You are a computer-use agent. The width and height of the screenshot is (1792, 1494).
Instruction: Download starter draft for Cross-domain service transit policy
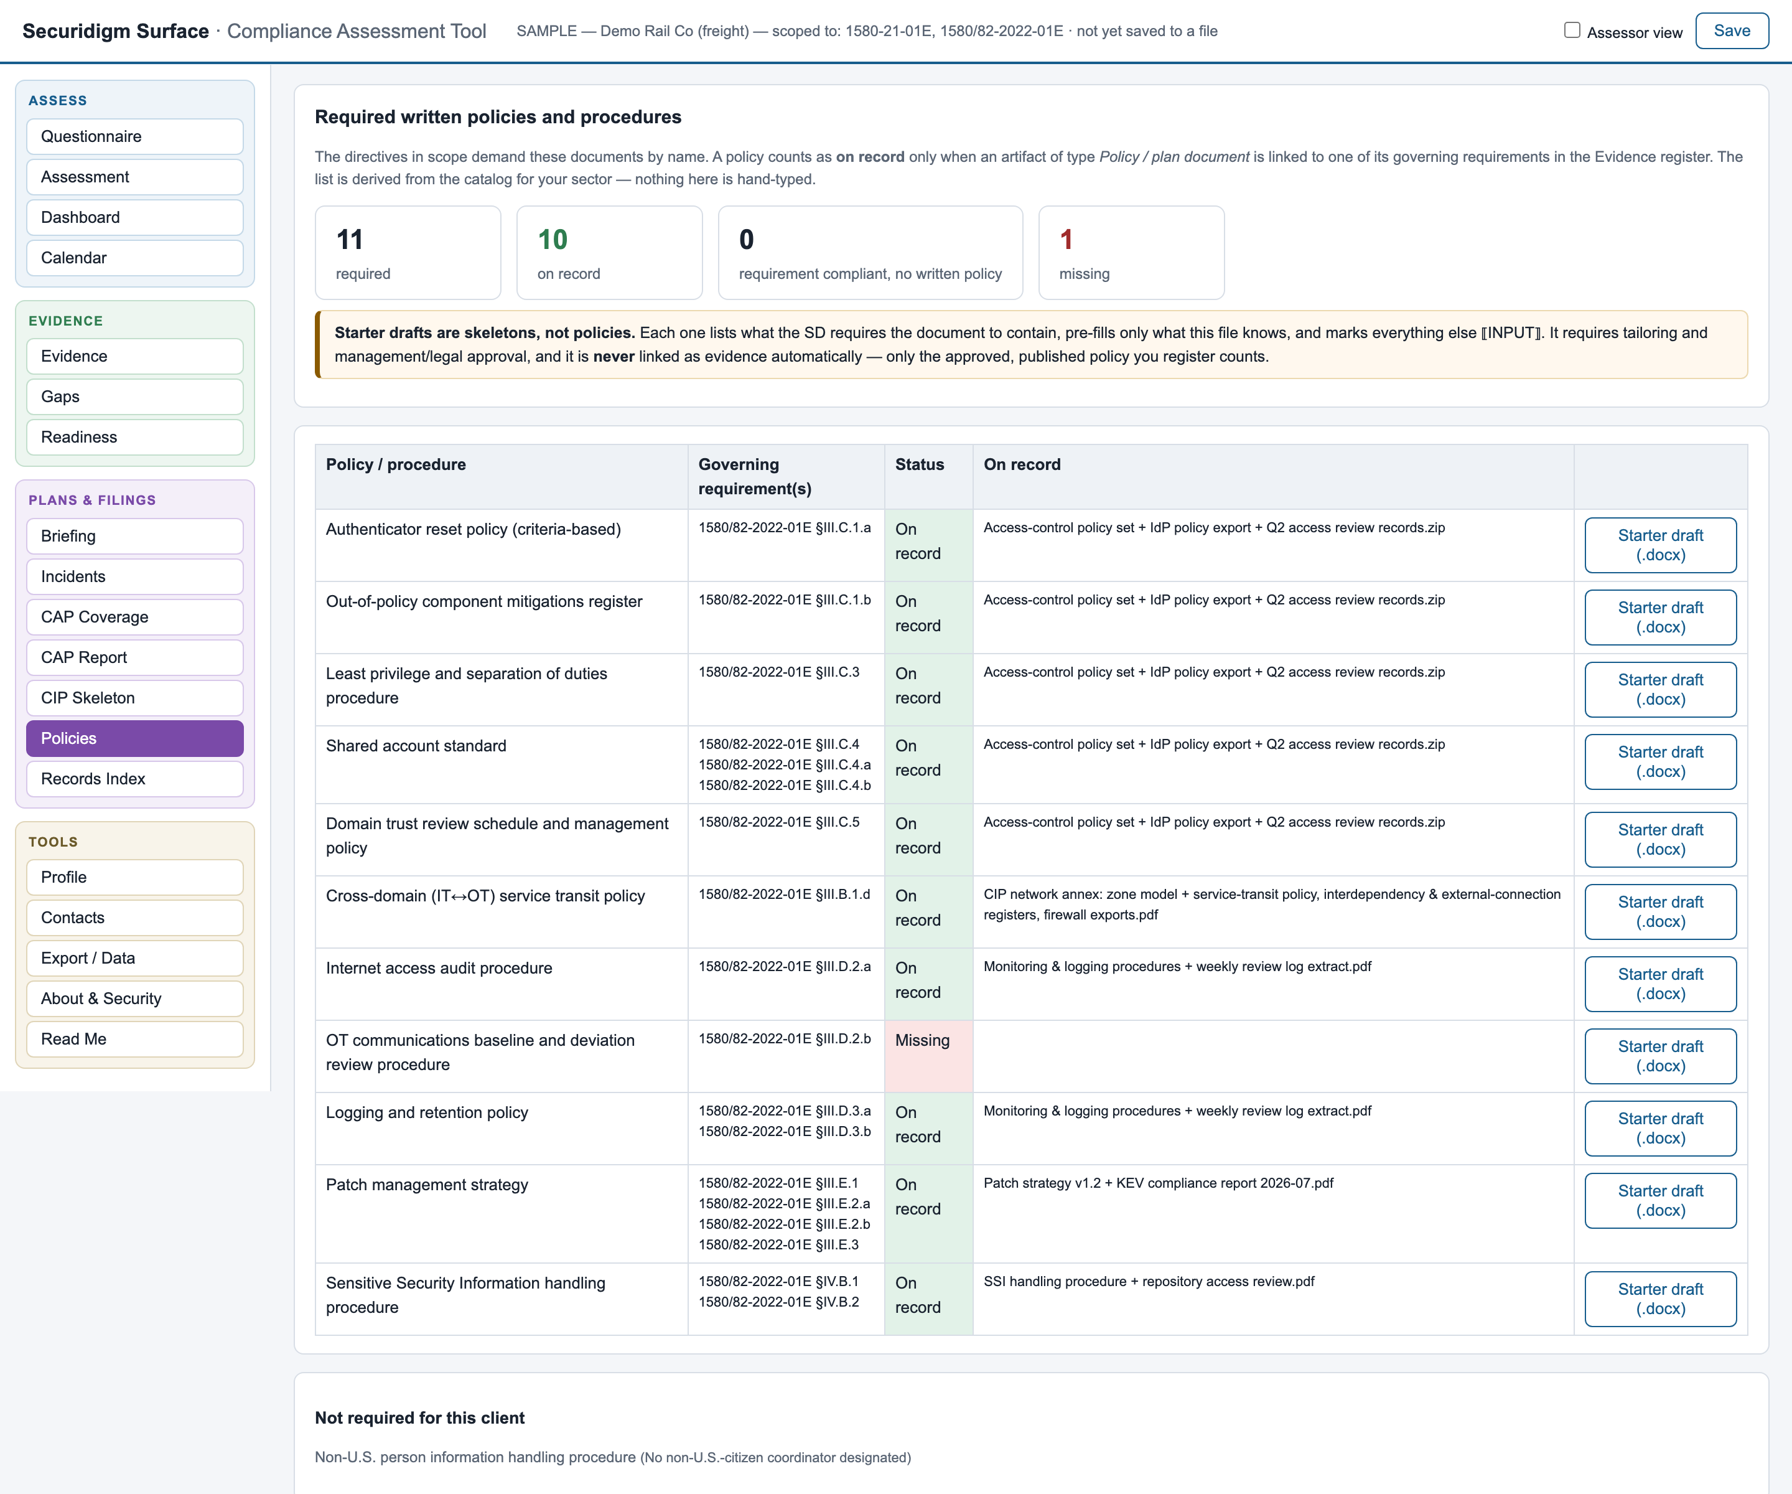coord(1659,912)
